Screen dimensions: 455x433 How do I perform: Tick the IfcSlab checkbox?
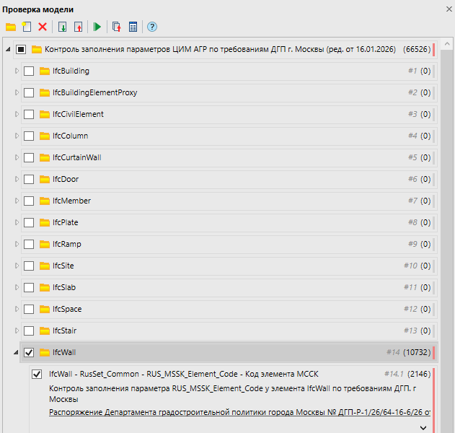tap(29, 287)
